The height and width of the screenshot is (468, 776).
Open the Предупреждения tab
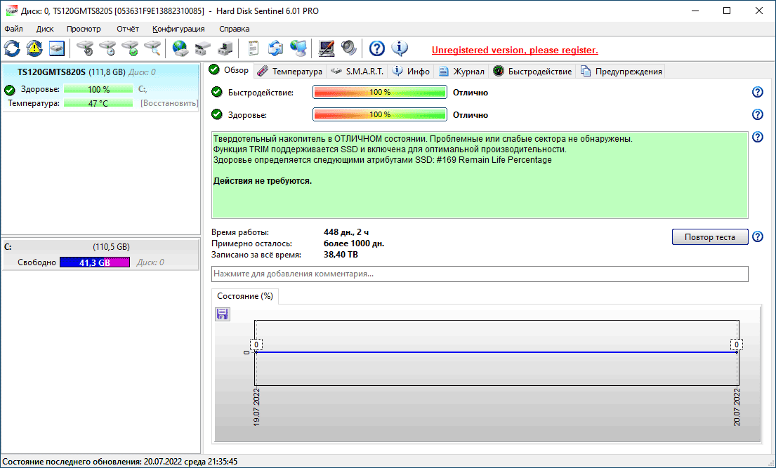[621, 72]
